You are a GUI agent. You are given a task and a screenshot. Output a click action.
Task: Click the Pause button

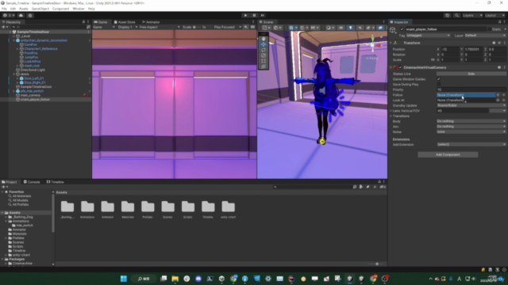coord(254,15)
